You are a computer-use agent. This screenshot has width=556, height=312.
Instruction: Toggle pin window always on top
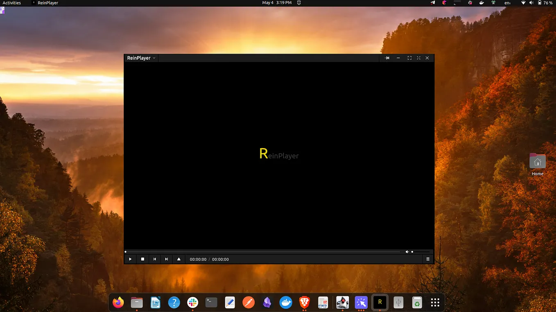pos(387,58)
